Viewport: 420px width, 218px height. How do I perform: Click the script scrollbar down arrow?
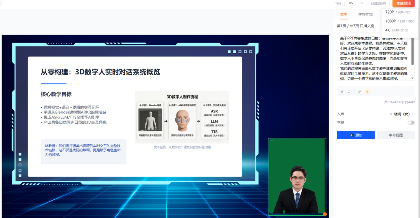(x=413, y=78)
